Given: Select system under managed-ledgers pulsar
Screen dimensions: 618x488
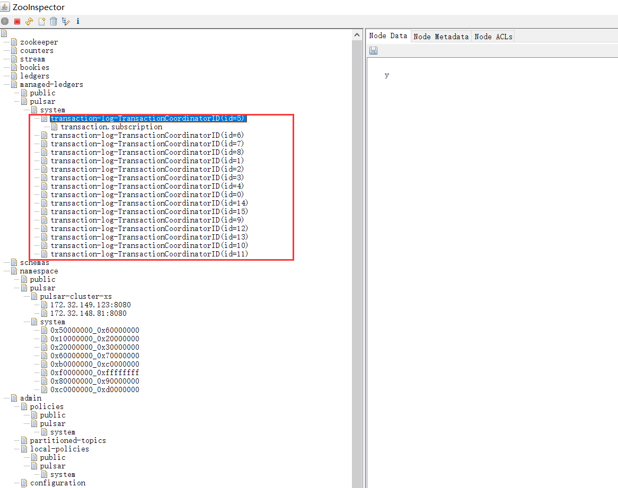Looking at the screenshot, I should pyautogui.click(x=52, y=110).
